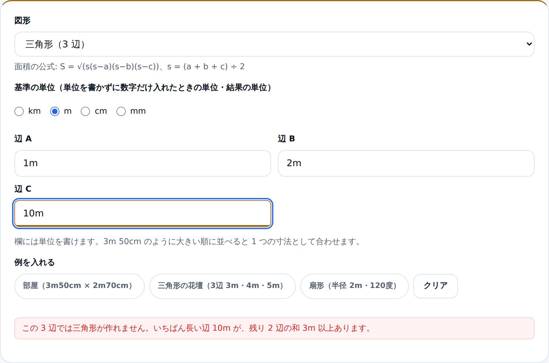Viewport: 549px width, 363px height.
Task: Insert the 扇形 (半径 2m・120度) example
Action: (x=354, y=286)
